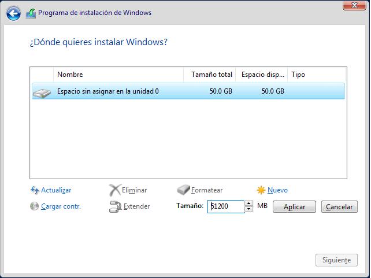
Task: Click the Cargar contr. disc icon
Action: [x=34, y=206]
